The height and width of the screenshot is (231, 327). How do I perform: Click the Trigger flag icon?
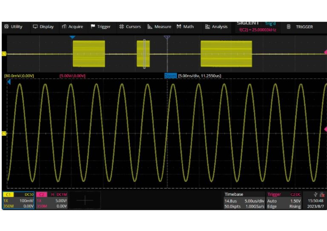93,26
